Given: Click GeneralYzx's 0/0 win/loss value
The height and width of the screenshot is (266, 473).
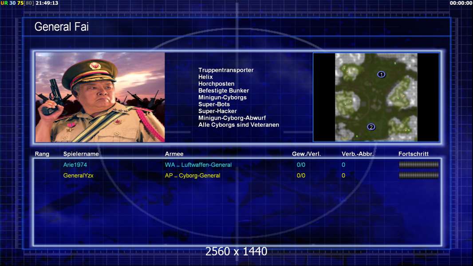Looking at the screenshot, I should click(x=301, y=175).
